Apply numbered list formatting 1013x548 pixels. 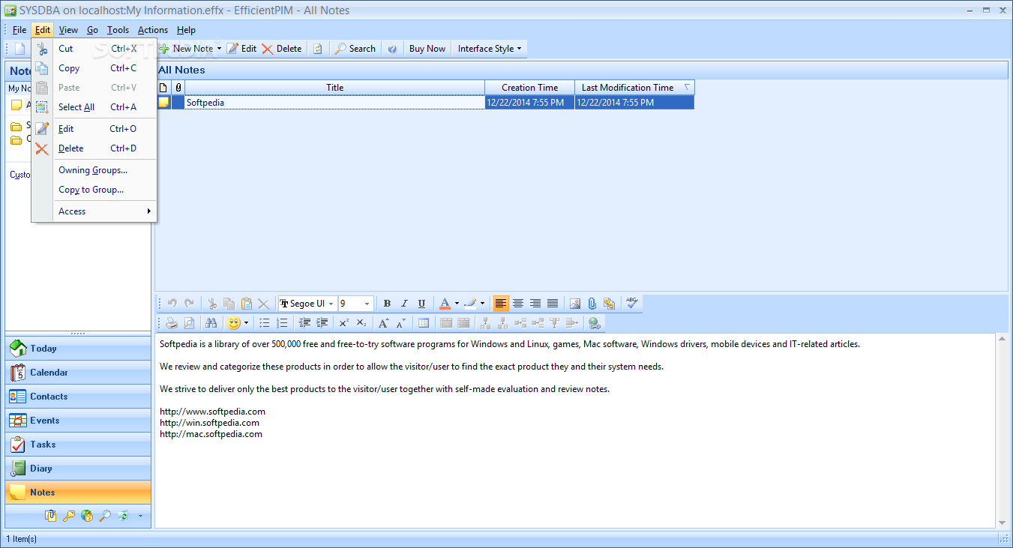point(282,323)
